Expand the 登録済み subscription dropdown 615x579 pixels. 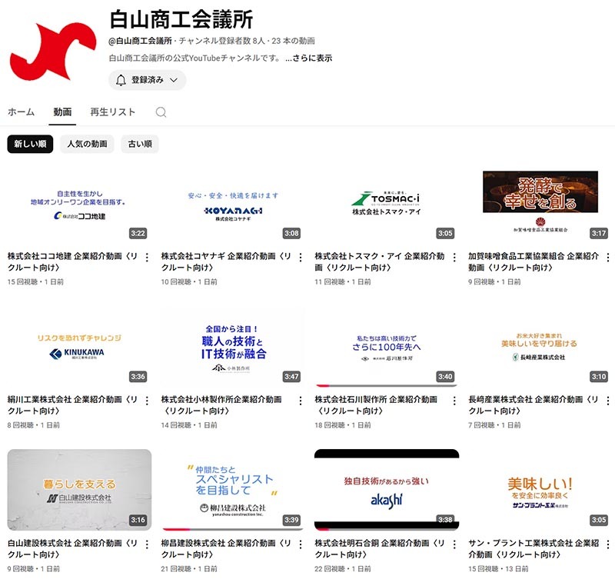[147, 80]
